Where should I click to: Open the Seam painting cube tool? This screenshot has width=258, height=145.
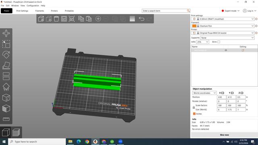[6, 98]
